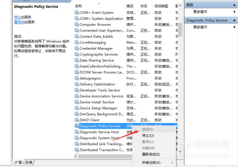Click gear icon for CoreMessaging
The width and height of the screenshot is (238, 167).
[x=77, y=43]
